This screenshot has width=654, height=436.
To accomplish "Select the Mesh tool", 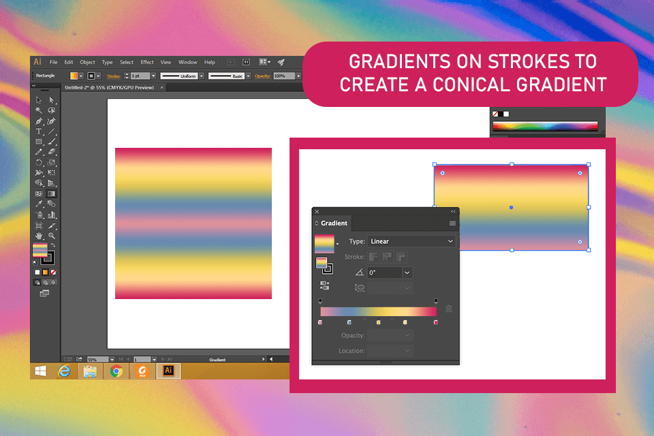I will [x=39, y=193].
